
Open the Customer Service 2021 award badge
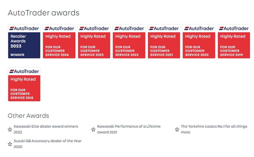164,41
